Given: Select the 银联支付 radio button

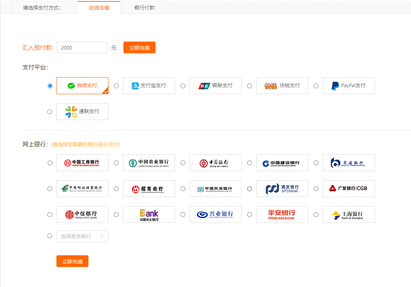Looking at the screenshot, I should pyautogui.click(x=183, y=86).
